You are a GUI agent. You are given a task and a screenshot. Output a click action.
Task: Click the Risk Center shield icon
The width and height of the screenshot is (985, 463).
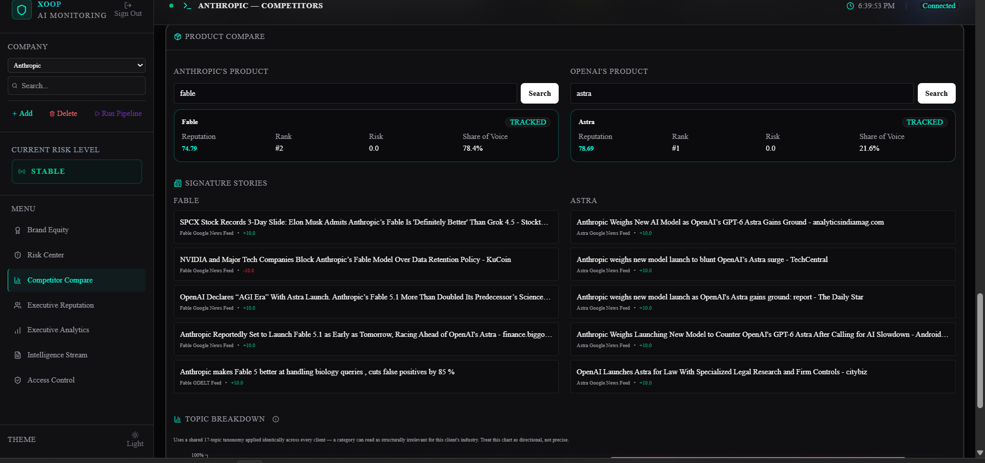tap(17, 255)
